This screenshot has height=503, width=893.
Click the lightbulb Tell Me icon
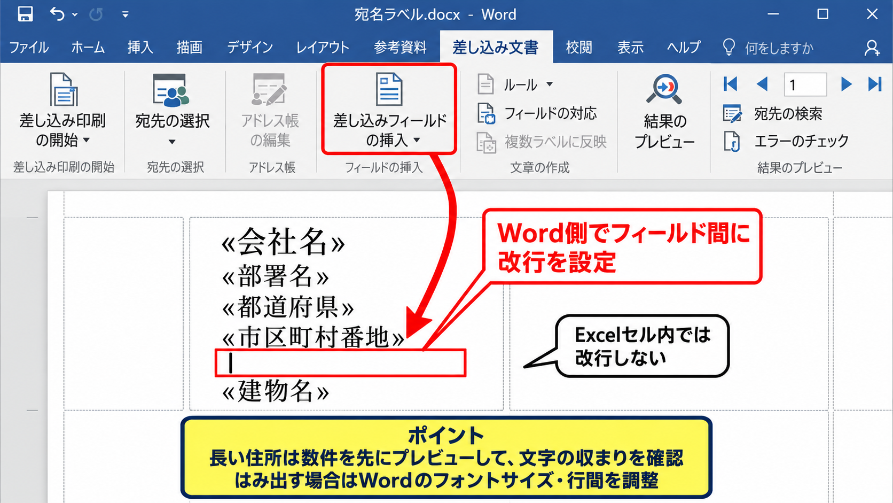click(x=728, y=47)
